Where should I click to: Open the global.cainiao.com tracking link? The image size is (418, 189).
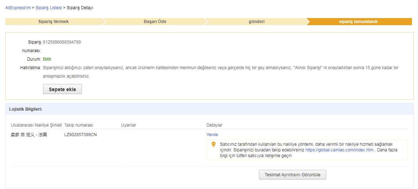[x=339, y=150]
